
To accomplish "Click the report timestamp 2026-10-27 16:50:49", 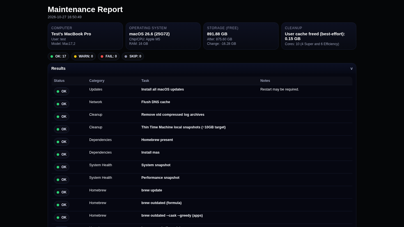I will (65, 17).
